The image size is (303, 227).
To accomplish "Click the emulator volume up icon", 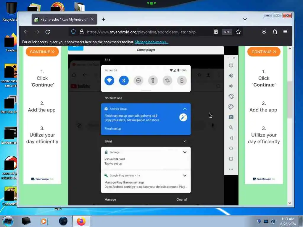I will 231,76.
